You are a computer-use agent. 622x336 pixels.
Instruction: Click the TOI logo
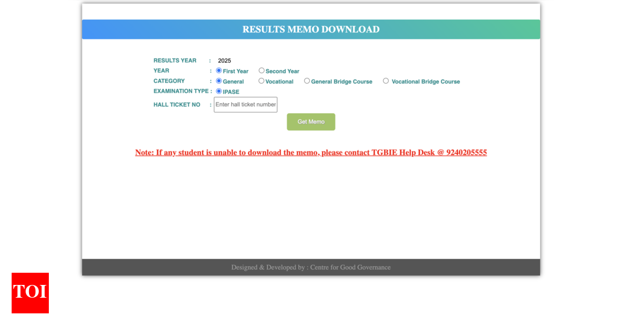click(30, 293)
